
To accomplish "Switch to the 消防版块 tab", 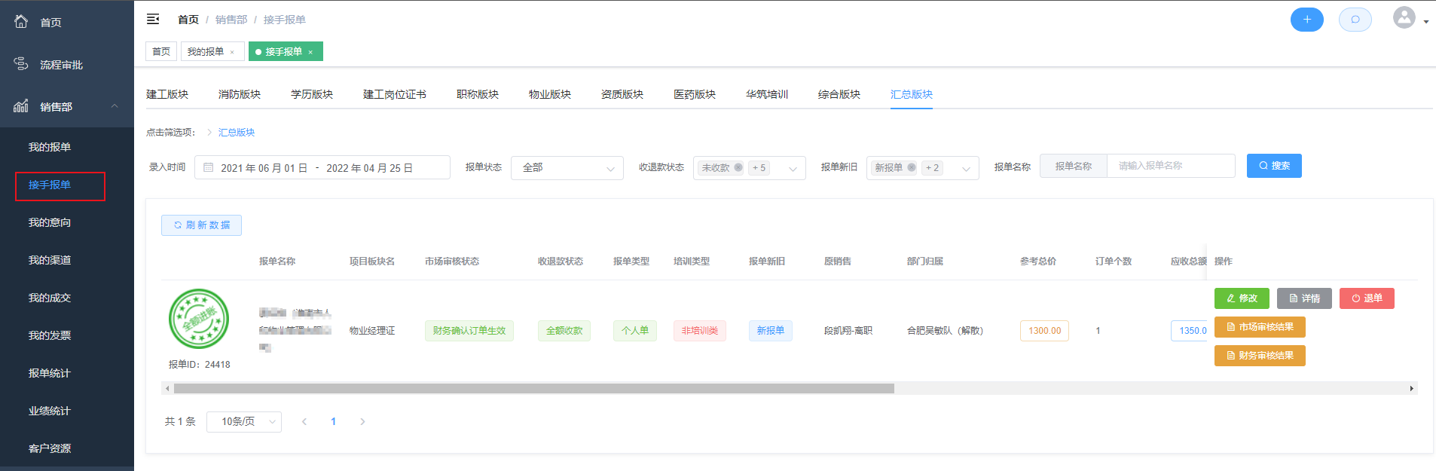I will [x=240, y=94].
